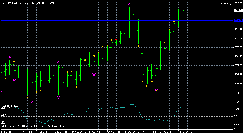
Task: Select the magenta up arrow near 9 Mar
Action: point(10,57)
